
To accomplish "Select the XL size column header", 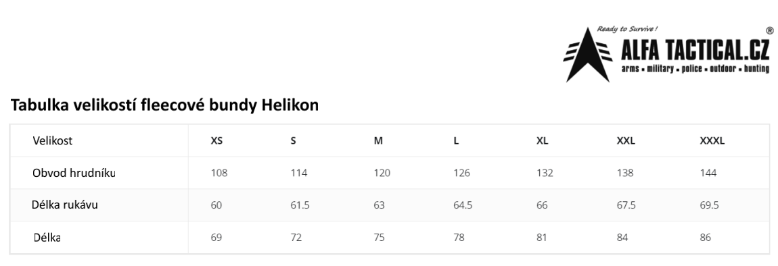I will [x=543, y=140].
